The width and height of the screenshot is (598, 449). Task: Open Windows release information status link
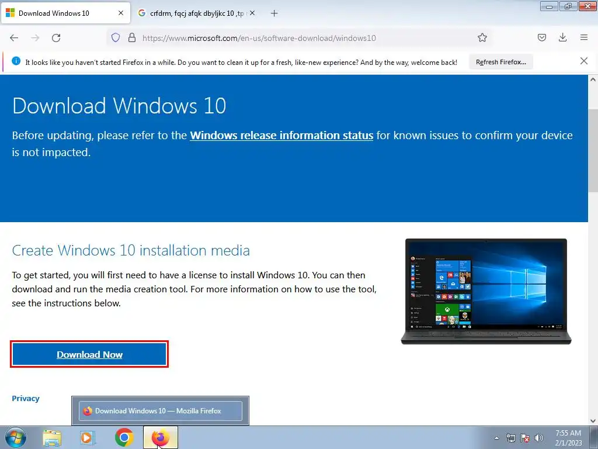(281, 136)
